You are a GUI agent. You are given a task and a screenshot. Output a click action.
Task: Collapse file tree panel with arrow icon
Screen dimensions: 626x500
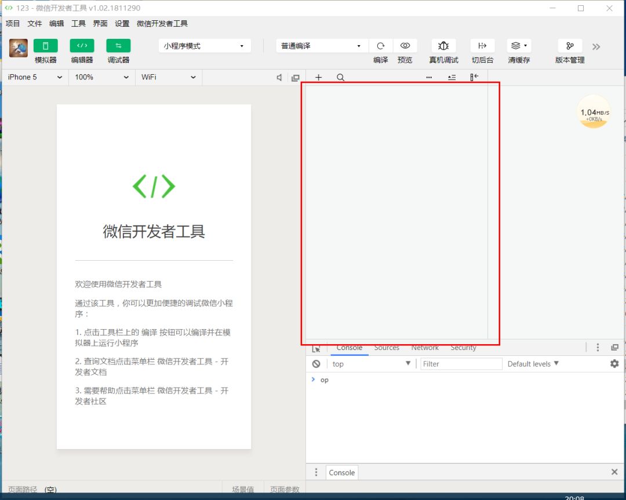pos(474,77)
